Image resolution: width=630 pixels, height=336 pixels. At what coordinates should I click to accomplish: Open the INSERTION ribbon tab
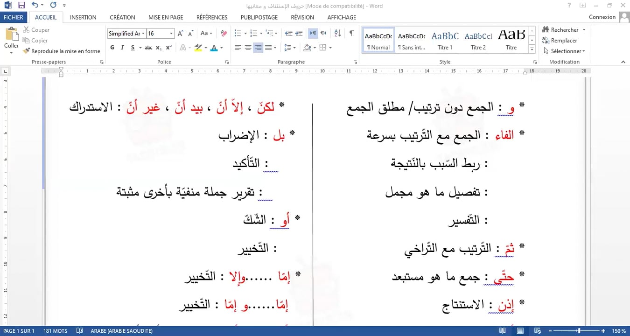pos(83,17)
